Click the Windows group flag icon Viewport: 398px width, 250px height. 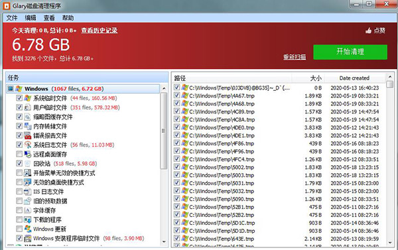(19, 89)
